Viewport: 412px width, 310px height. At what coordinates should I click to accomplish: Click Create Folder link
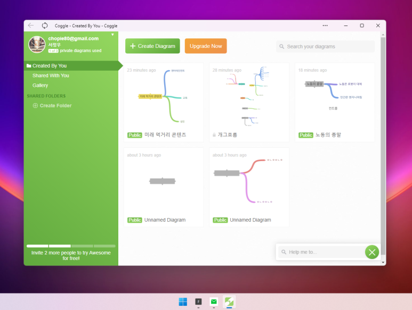click(x=55, y=106)
